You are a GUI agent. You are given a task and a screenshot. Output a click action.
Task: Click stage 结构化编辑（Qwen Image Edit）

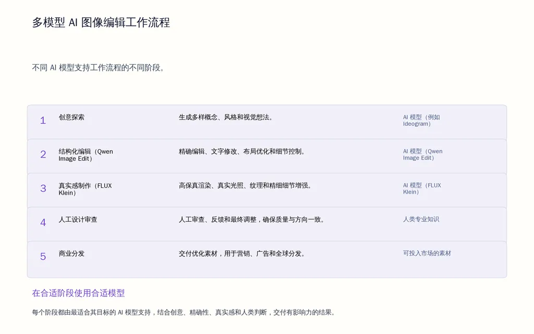click(86, 154)
